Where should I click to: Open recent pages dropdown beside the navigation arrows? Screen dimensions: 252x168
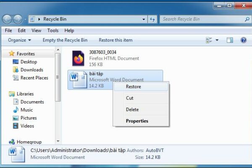click(x=25, y=19)
